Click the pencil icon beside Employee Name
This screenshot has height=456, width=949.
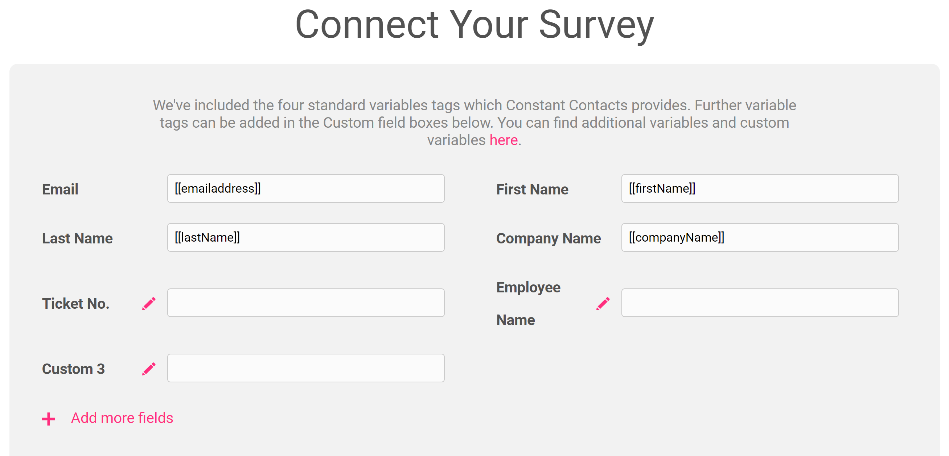[x=603, y=304]
